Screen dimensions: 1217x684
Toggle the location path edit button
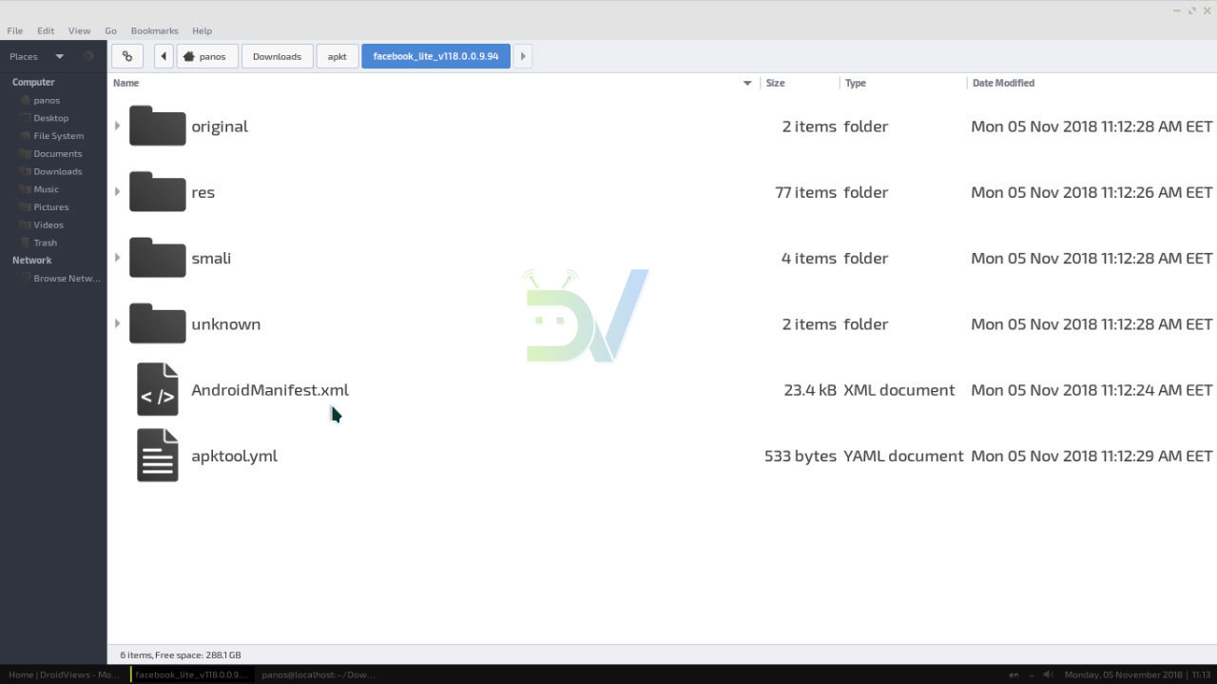tap(127, 56)
